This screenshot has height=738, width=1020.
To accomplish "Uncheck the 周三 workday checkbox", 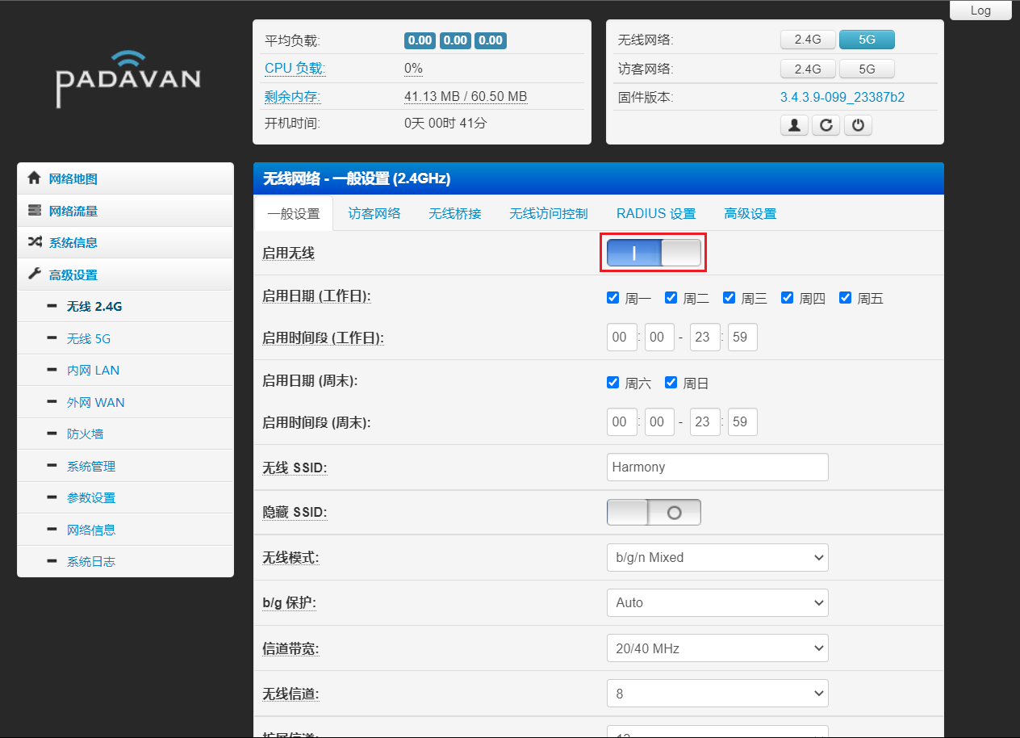I will coord(729,298).
